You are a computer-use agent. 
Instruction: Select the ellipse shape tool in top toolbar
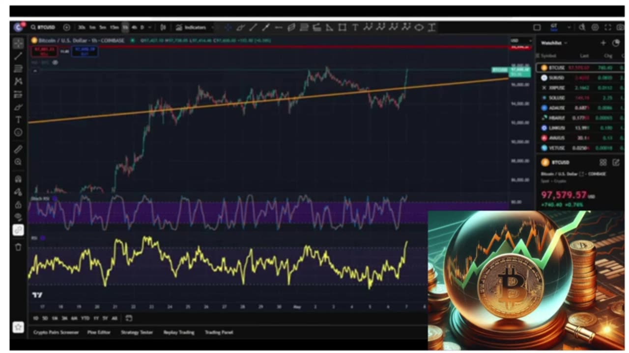pos(419,27)
